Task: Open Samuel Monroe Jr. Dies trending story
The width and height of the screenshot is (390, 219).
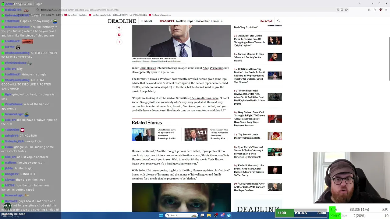Action: (x=249, y=57)
